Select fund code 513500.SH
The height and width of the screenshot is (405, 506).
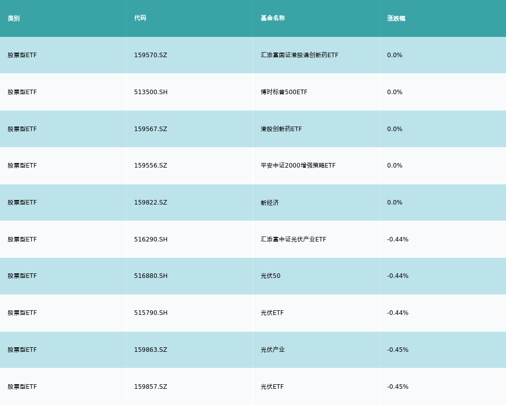[x=151, y=92]
